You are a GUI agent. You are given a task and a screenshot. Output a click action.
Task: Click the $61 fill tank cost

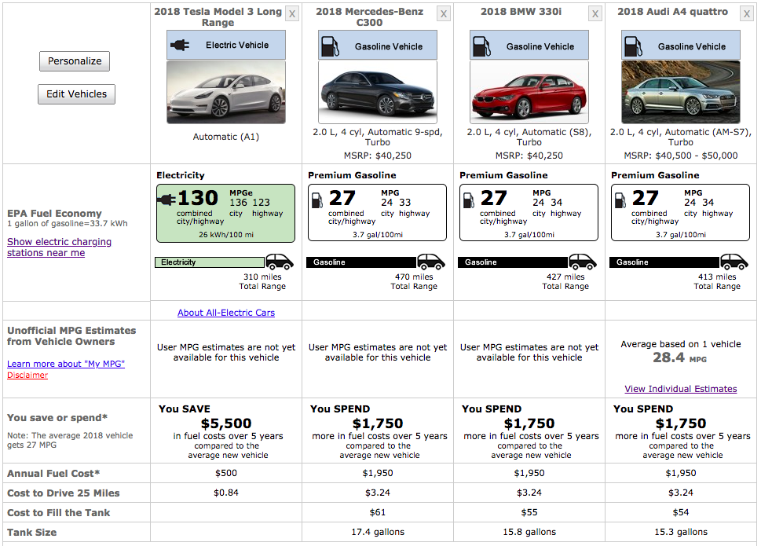click(378, 512)
